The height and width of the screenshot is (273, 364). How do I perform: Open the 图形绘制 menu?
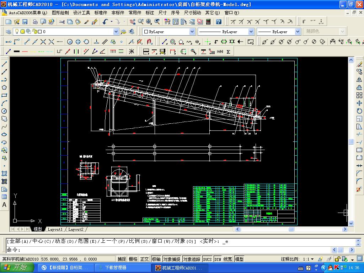coord(60,12)
